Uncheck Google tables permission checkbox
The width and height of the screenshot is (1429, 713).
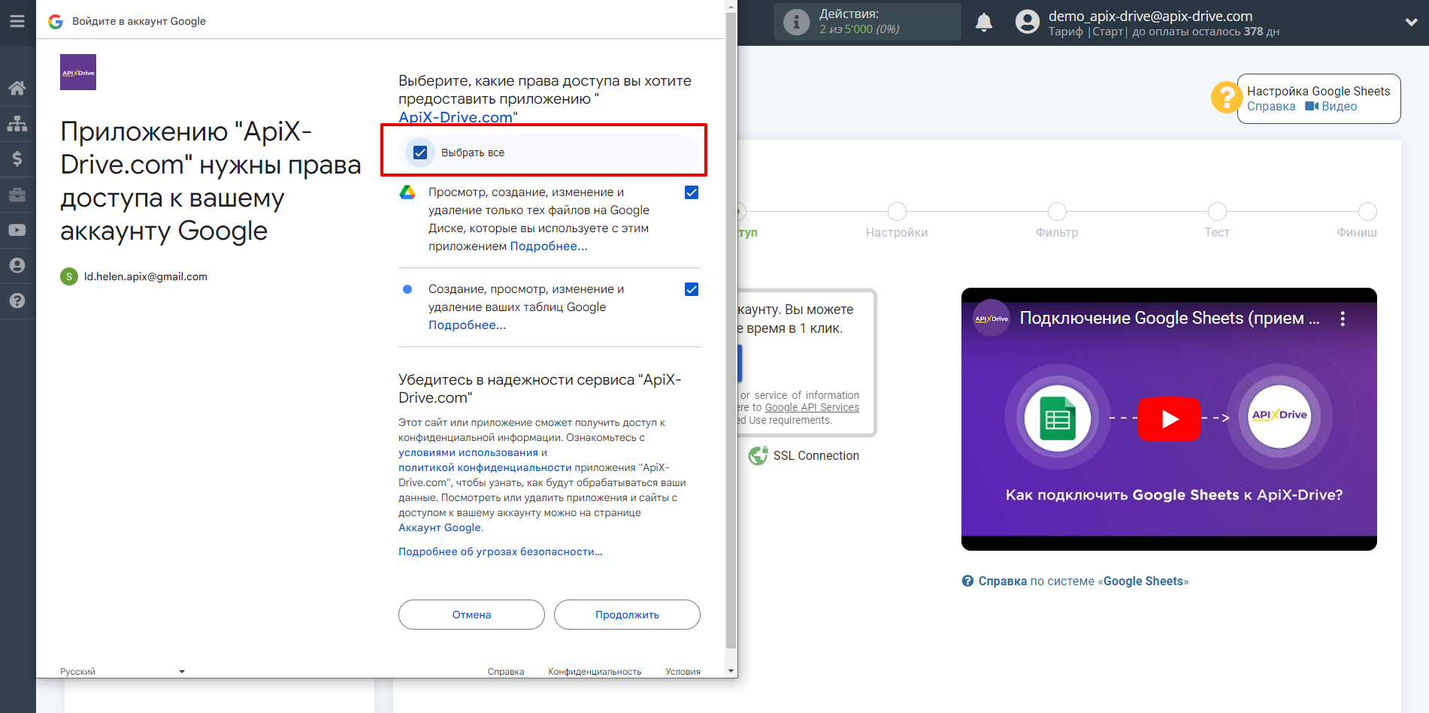(692, 289)
